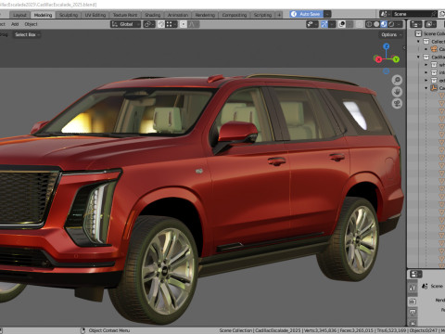Screen dimensions: 445x334
Task: Open outliner editor type dropdown
Action: [416, 24]
